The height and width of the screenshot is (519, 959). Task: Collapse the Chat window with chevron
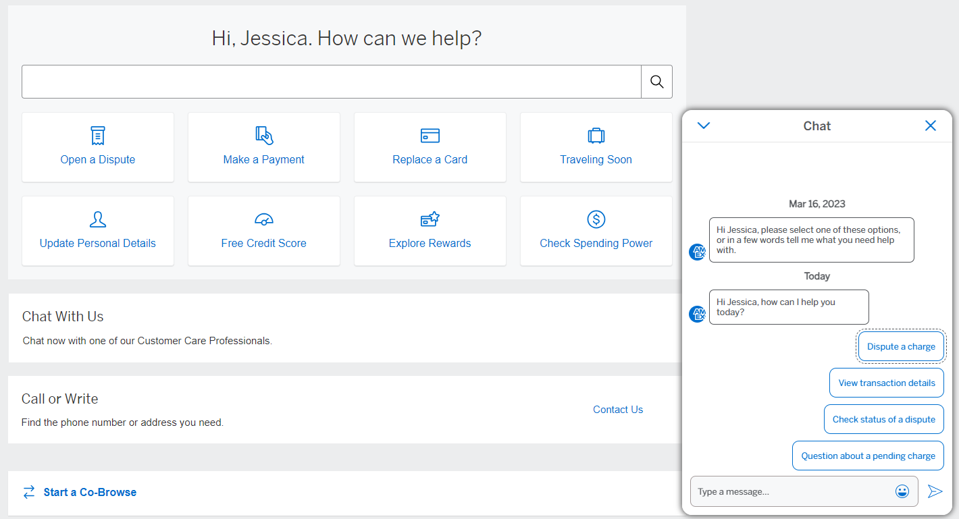click(704, 126)
